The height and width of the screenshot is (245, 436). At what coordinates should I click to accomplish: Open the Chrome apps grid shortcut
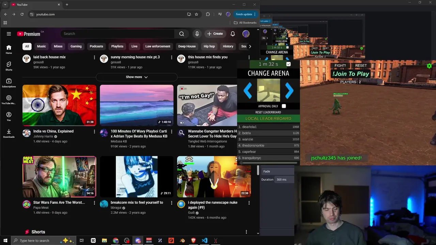pos(5,23)
